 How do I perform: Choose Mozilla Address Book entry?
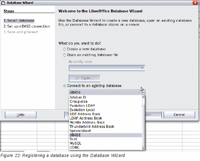[106, 123]
